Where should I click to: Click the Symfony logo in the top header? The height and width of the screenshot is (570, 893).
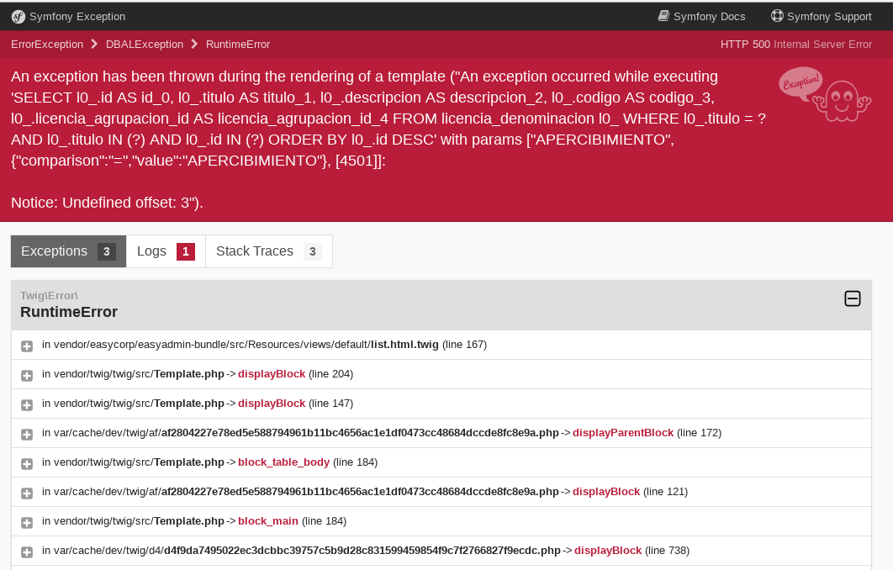click(x=18, y=16)
